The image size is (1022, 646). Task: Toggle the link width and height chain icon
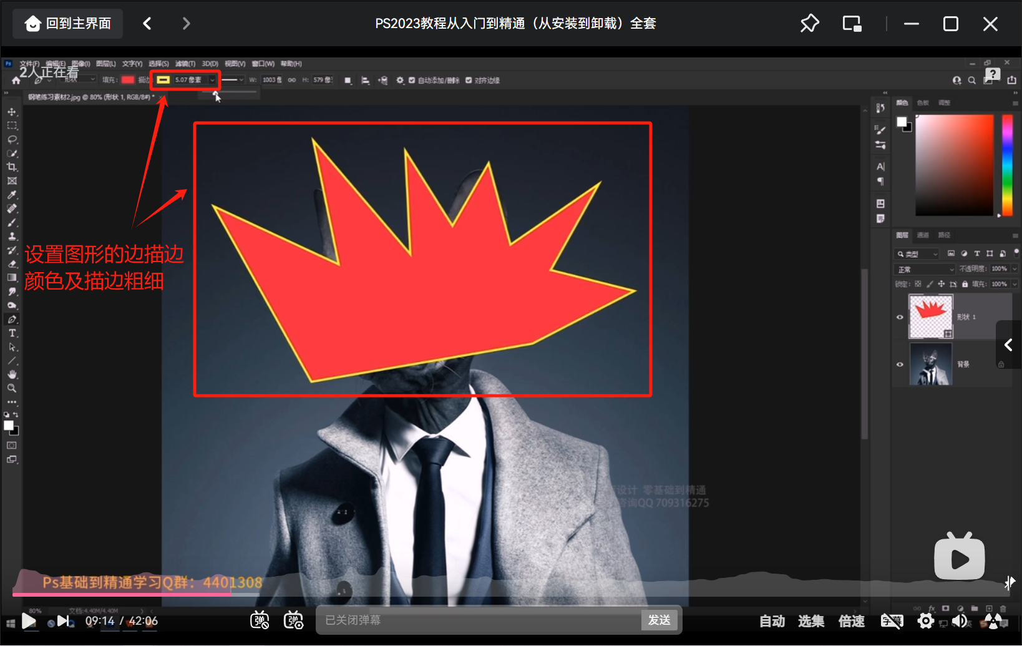(291, 80)
